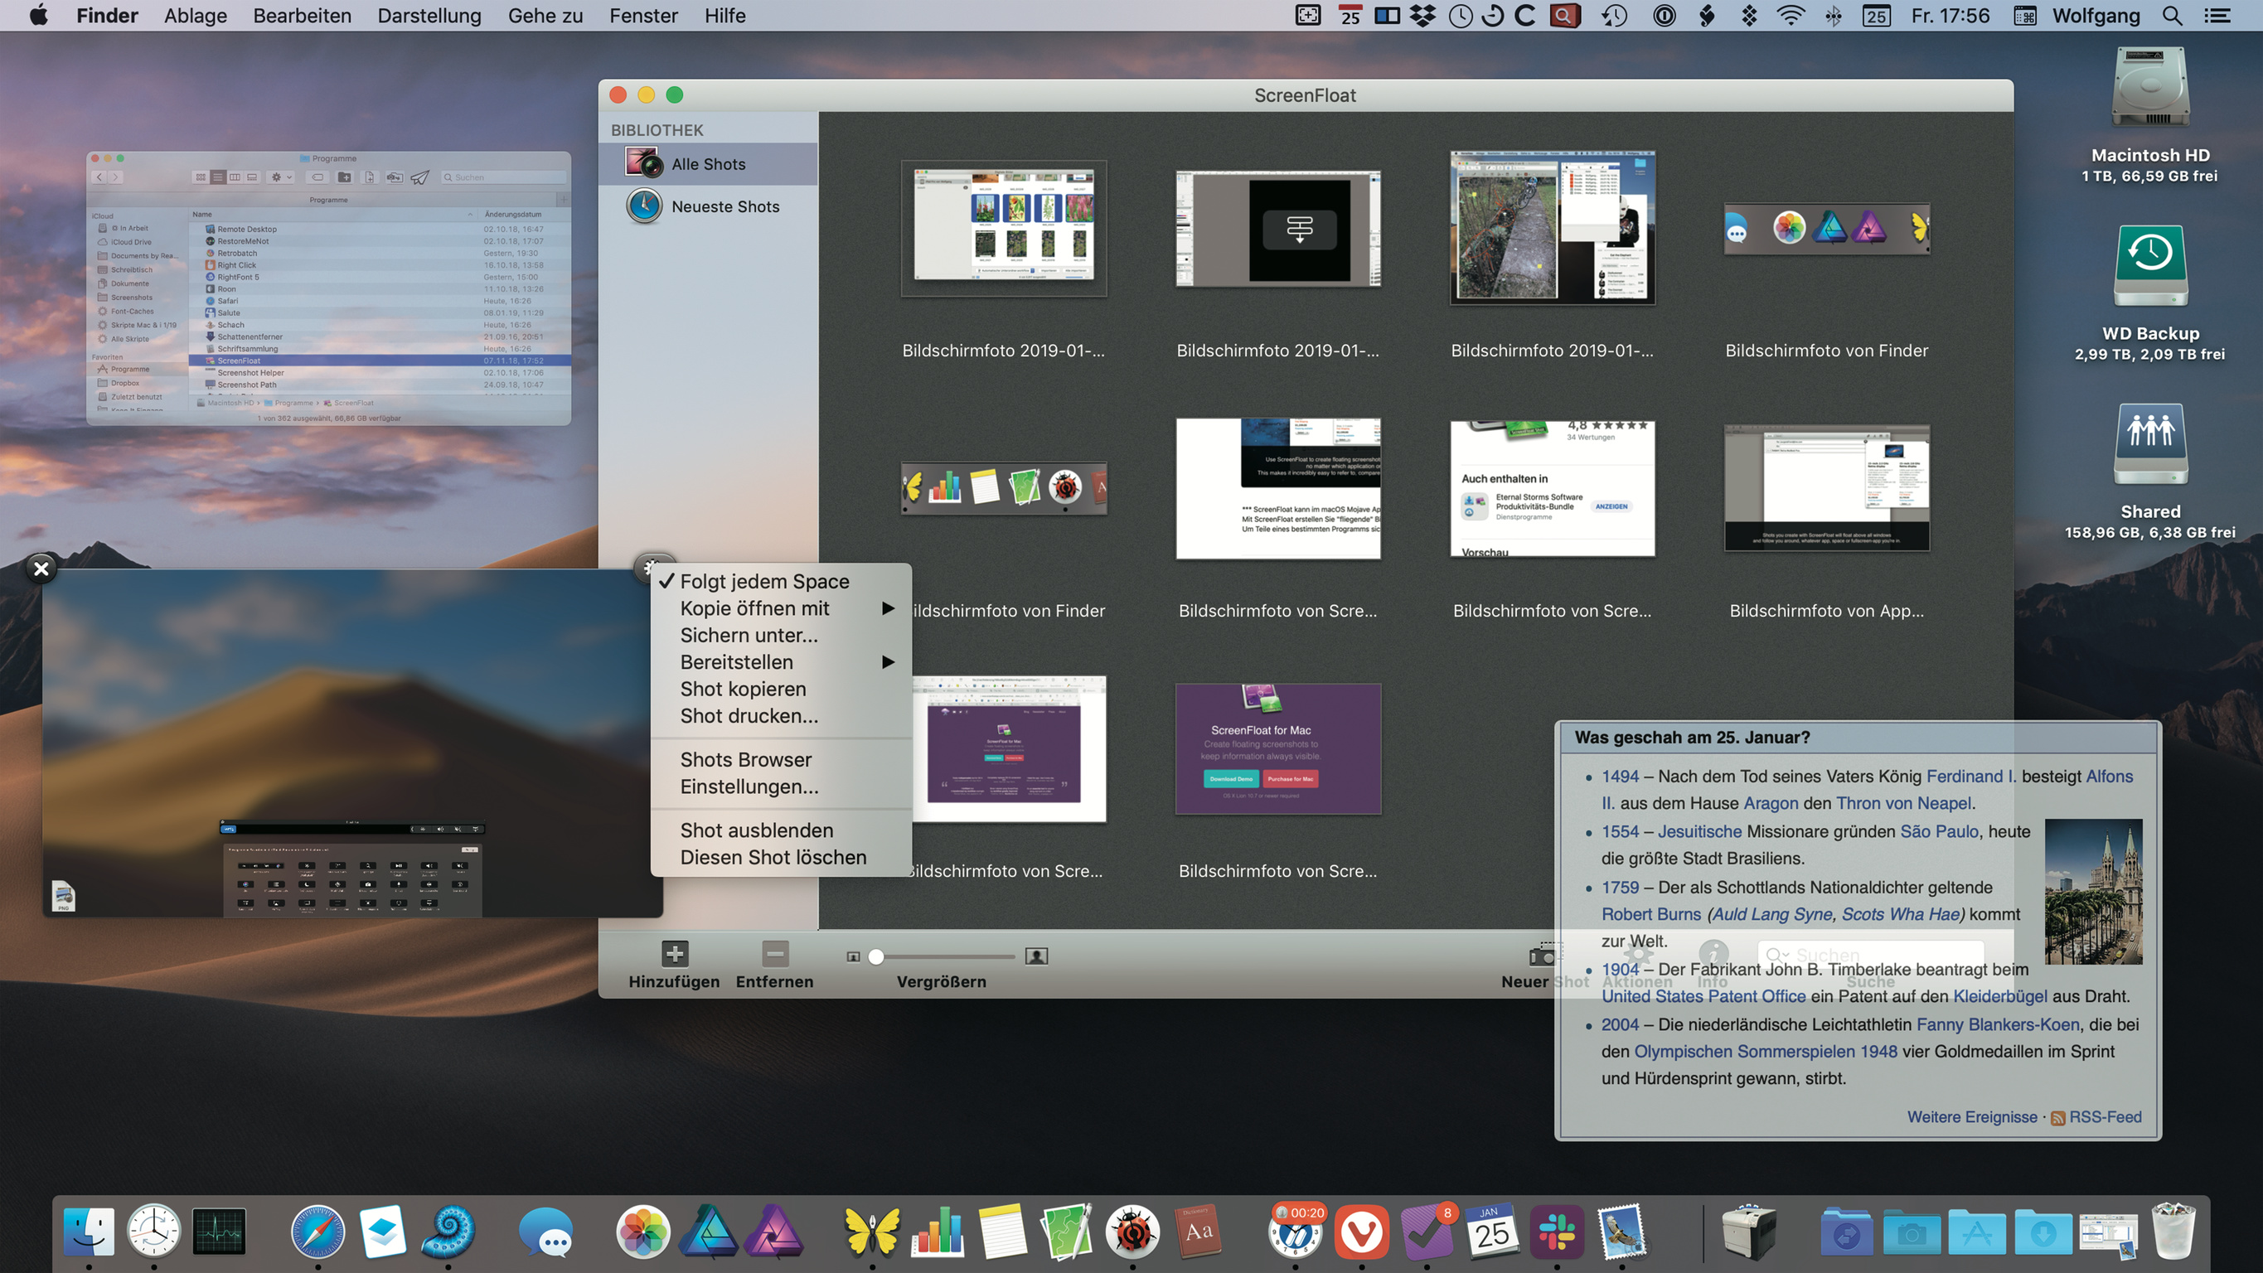Select Diesen Shot löschen menu entry
2263x1273 pixels.
tap(773, 858)
